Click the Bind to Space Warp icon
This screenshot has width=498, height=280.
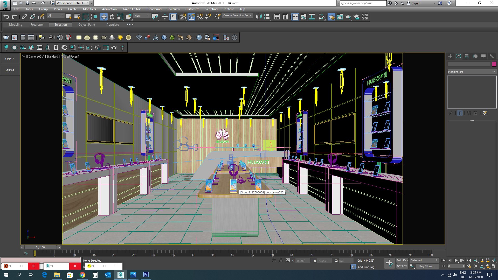[x=41, y=17]
